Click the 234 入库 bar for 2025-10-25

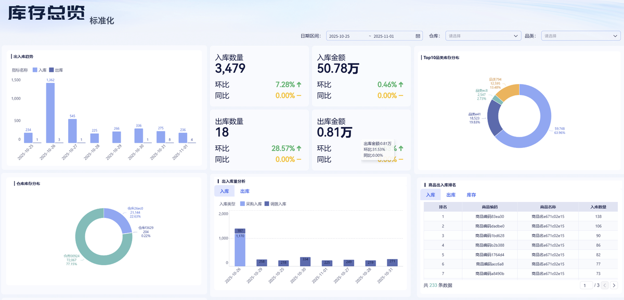(28, 138)
